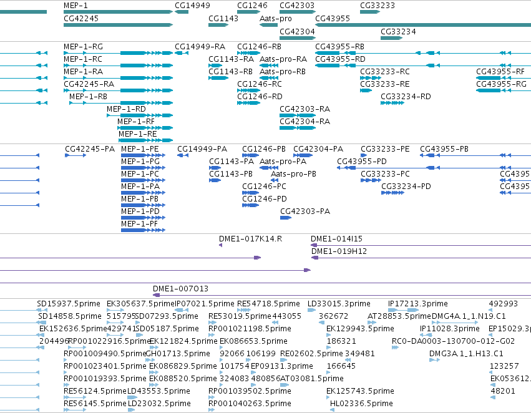Select EST label RE56145.5prime
The height and width of the screenshot is (413, 531).
coord(95,404)
